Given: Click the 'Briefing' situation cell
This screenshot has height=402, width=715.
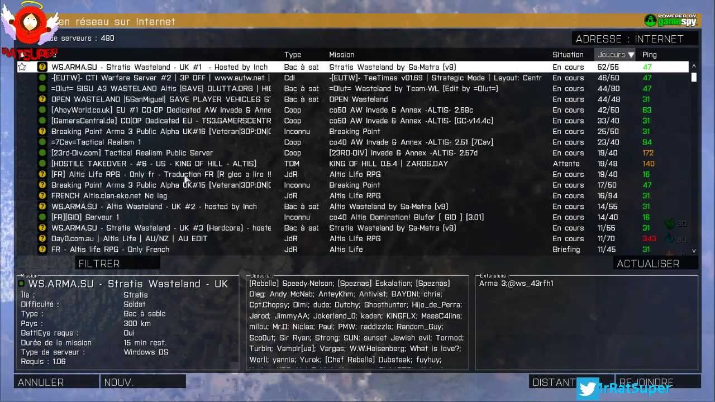Looking at the screenshot, I should tap(566, 249).
